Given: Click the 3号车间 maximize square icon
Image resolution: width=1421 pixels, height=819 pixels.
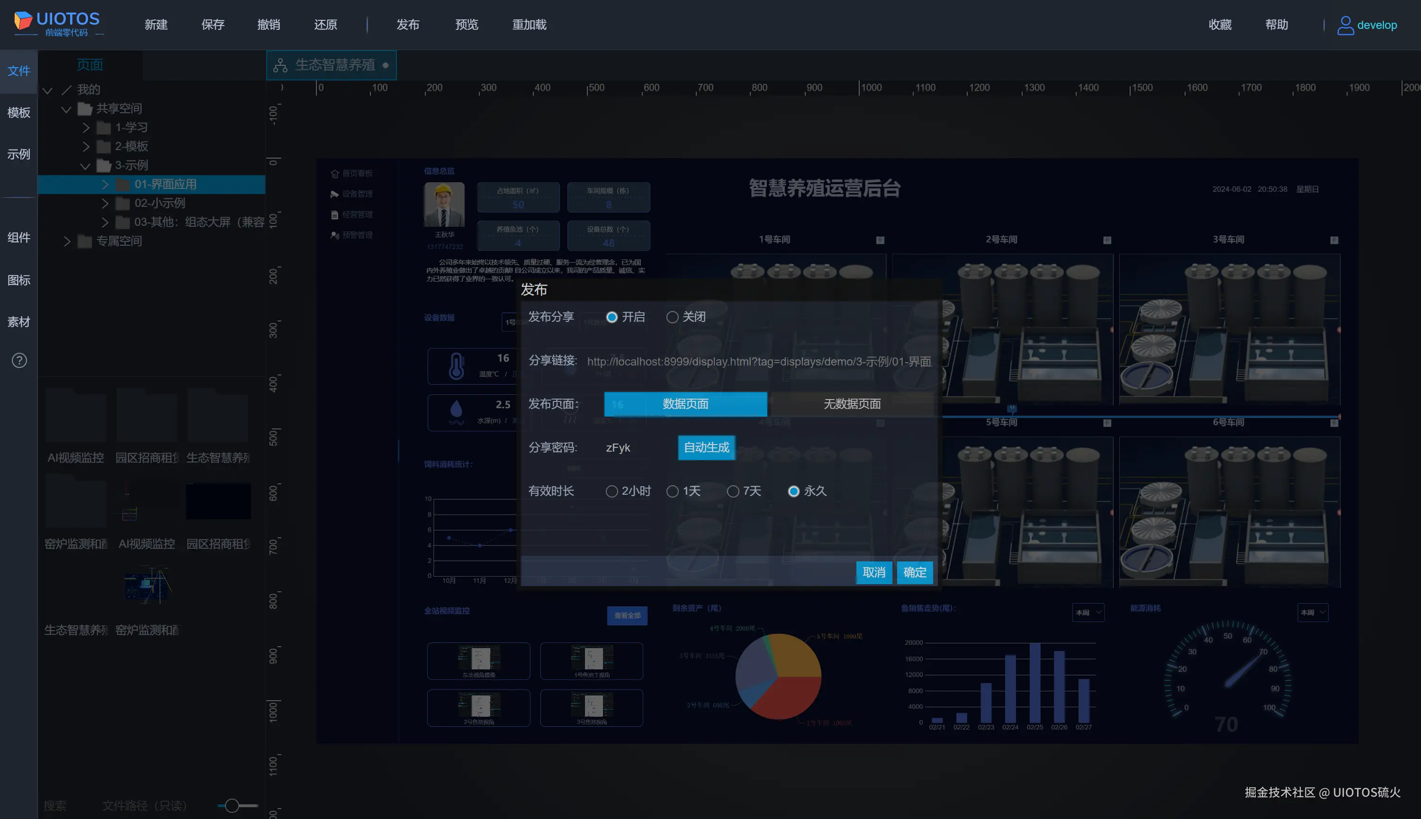Looking at the screenshot, I should pyautogui.click(x=1334, y=240).
